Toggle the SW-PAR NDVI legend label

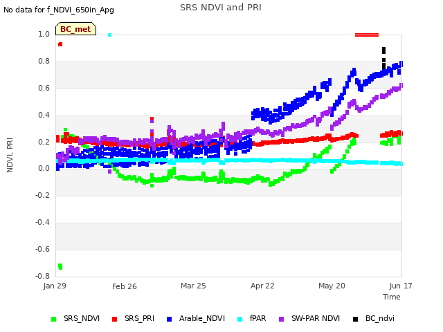pos(316,318)
